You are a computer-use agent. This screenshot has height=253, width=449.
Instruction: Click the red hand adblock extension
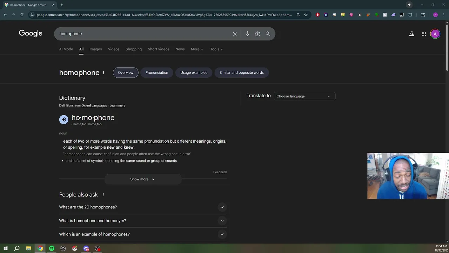[317, 15]
